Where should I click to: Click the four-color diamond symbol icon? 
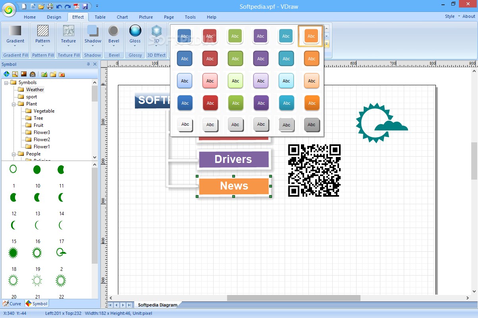click(6, 74)
